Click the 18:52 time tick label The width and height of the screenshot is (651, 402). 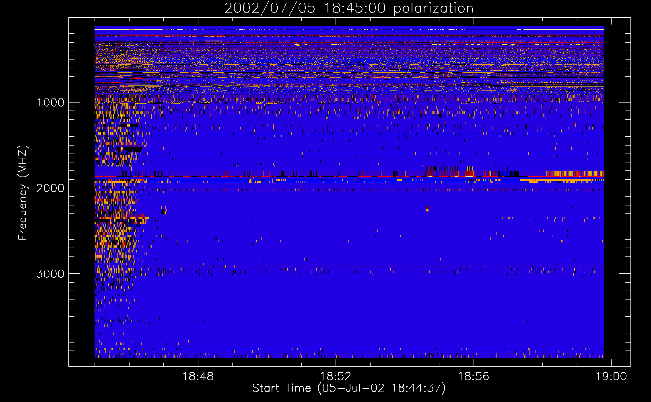point(336,377)
